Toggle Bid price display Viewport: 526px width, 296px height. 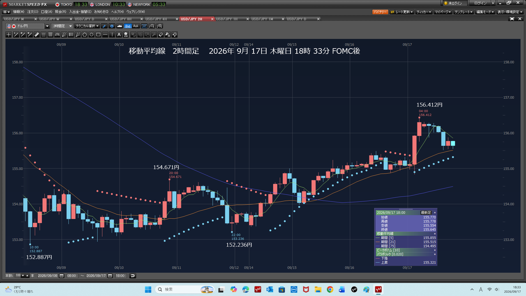coord(128,26)
